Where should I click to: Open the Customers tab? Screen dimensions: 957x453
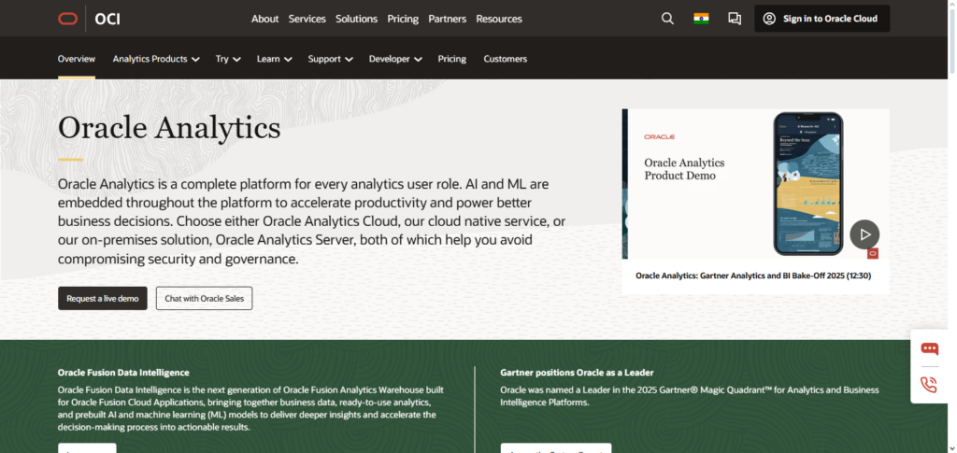click(506, 59)
